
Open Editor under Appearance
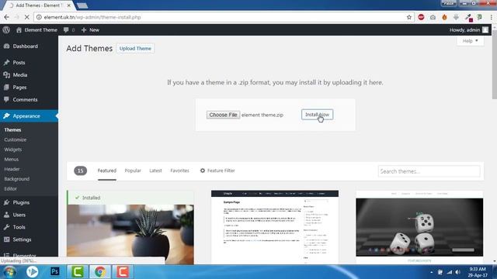click(x=10, y=188)
